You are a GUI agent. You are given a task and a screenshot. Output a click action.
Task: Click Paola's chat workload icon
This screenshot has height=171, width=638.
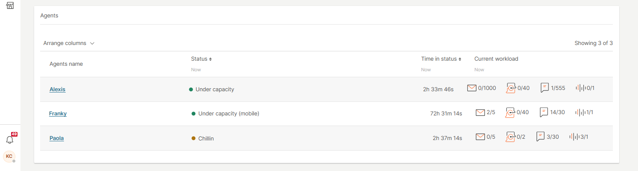[540, 137]
